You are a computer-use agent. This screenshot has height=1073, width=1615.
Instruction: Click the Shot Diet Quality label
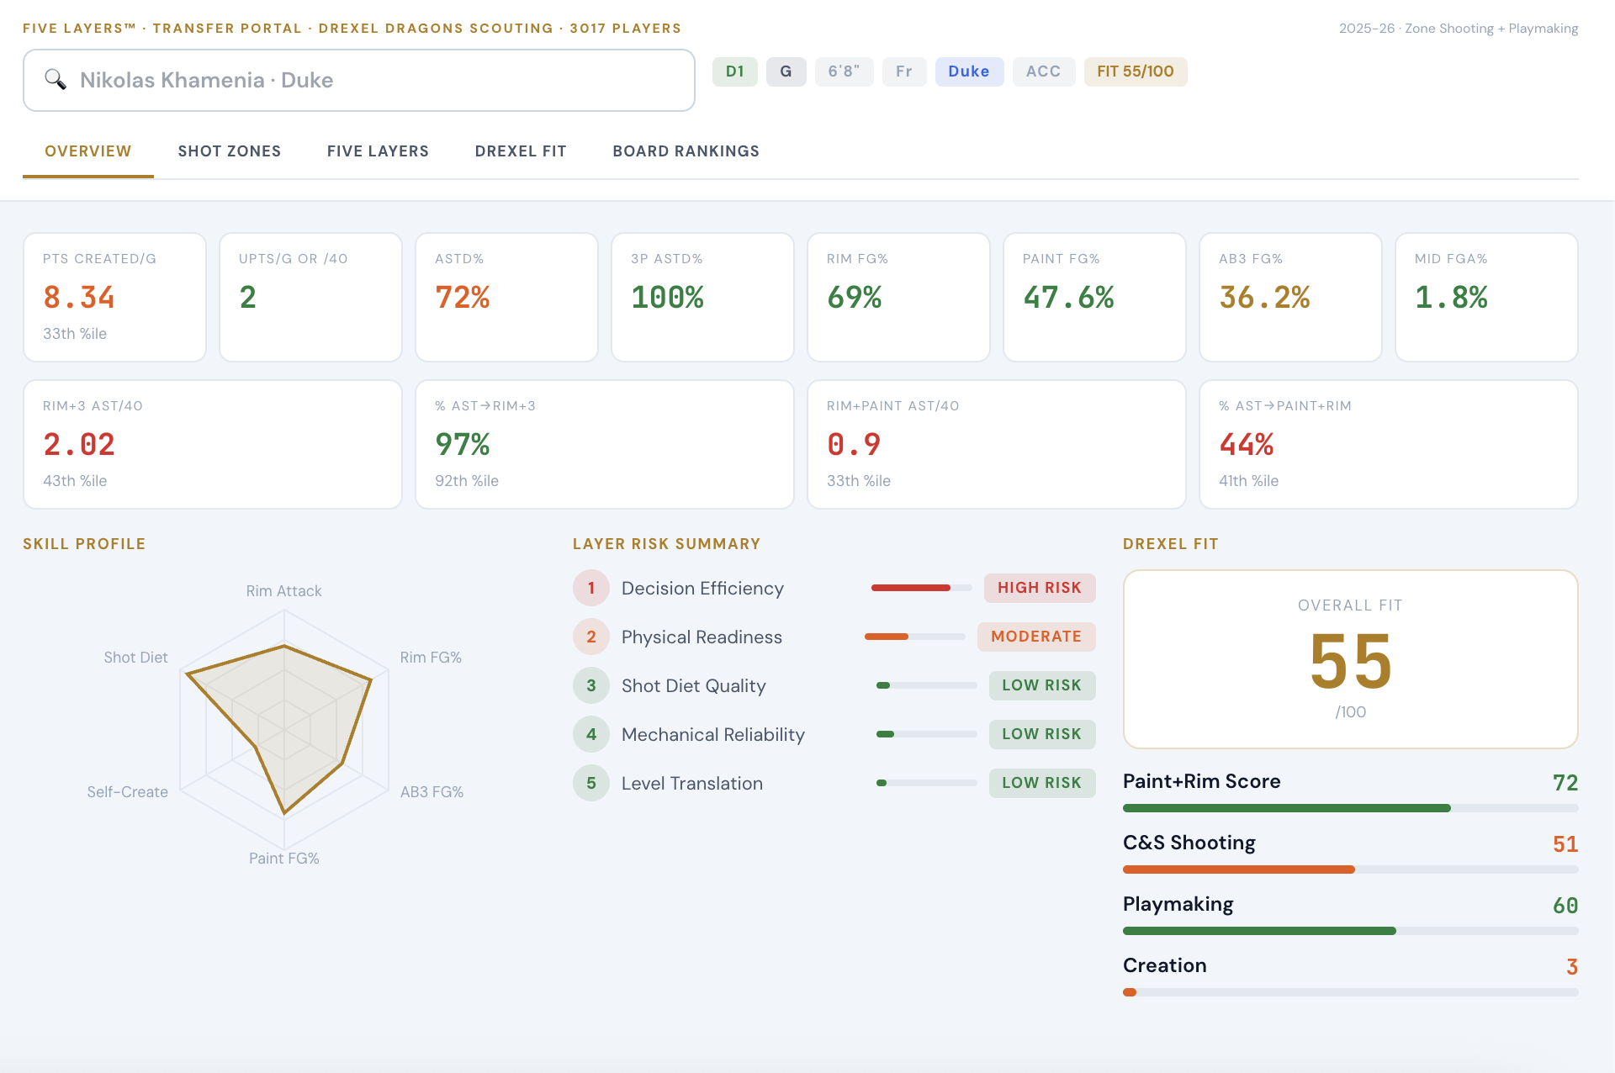tap(694, 686)
